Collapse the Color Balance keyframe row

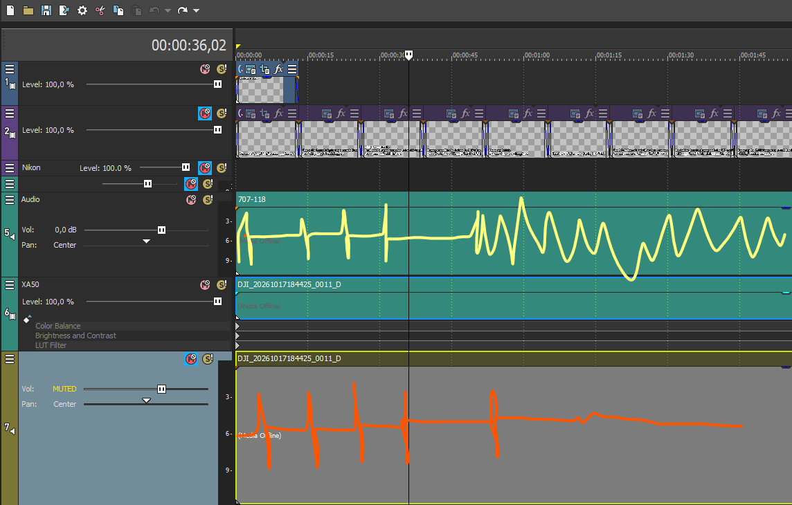click(237, 326)
